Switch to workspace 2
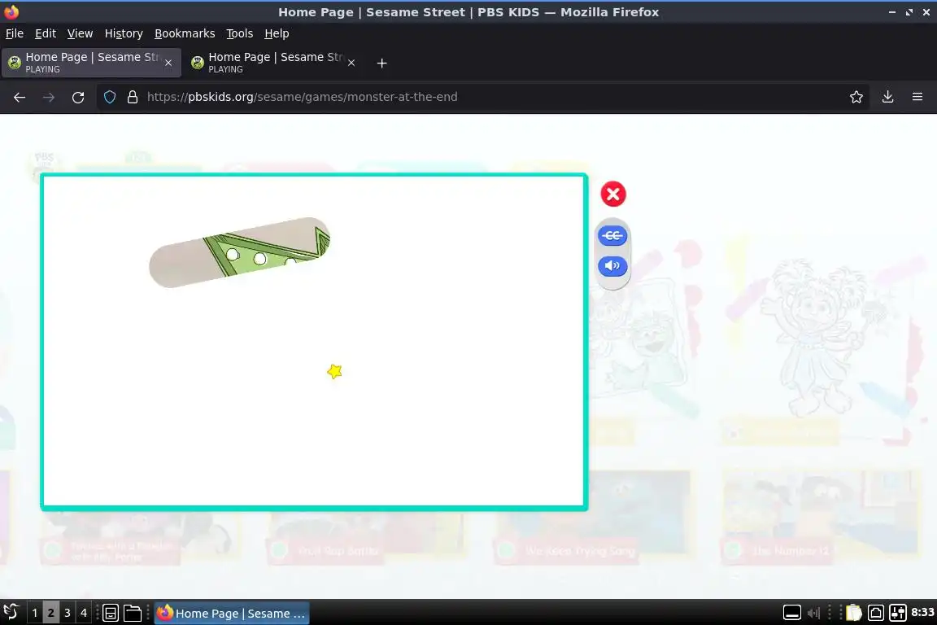The height and width of the screenshot is (625, 937). [x=50, y=613]
